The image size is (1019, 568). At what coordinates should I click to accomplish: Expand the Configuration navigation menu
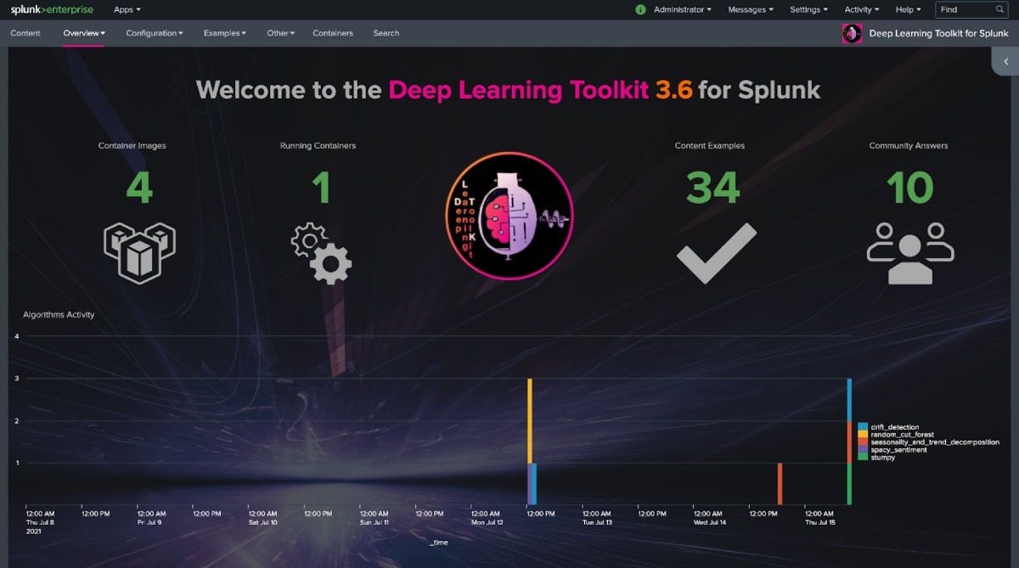click(155, 33)
